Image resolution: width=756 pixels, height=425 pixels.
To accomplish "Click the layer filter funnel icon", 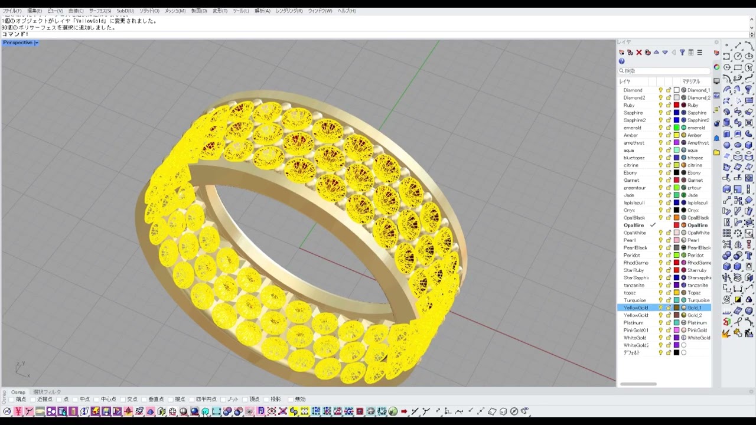I will click(x=682, y=53).
